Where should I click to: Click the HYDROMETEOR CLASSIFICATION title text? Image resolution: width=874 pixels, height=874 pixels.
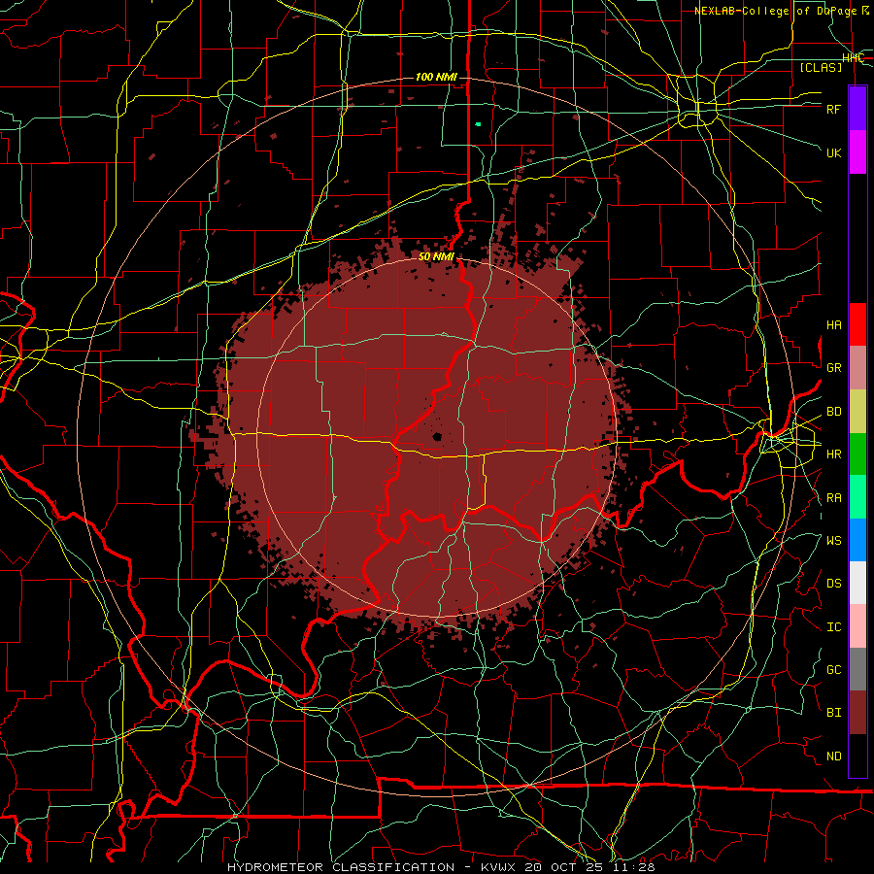[x=341, y=867]
